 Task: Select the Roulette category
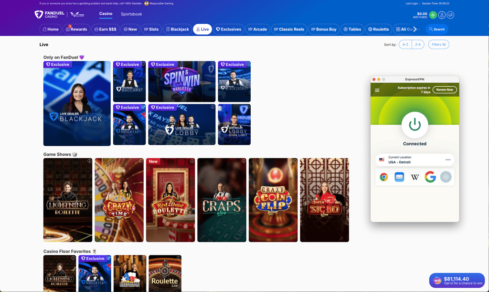coord(378,29)
